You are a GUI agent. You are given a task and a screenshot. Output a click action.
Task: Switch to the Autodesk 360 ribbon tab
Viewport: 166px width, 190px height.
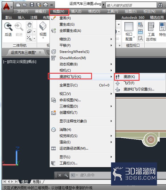133,18
